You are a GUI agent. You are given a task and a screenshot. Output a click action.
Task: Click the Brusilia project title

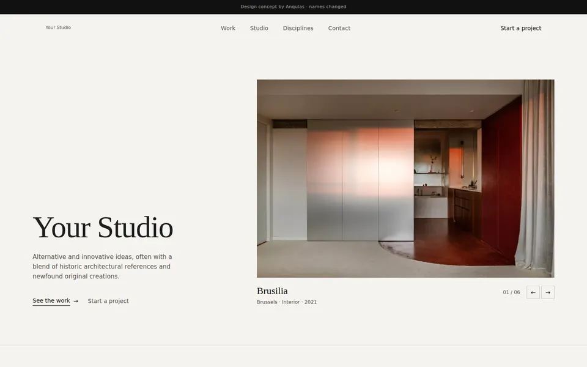pos(272,291)
